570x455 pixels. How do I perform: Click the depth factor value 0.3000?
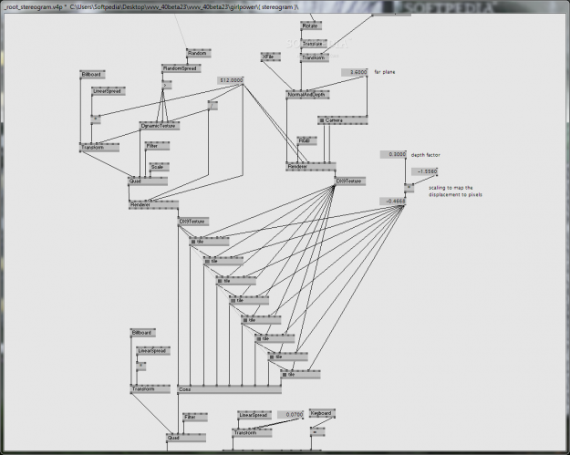tap(393, 155)
